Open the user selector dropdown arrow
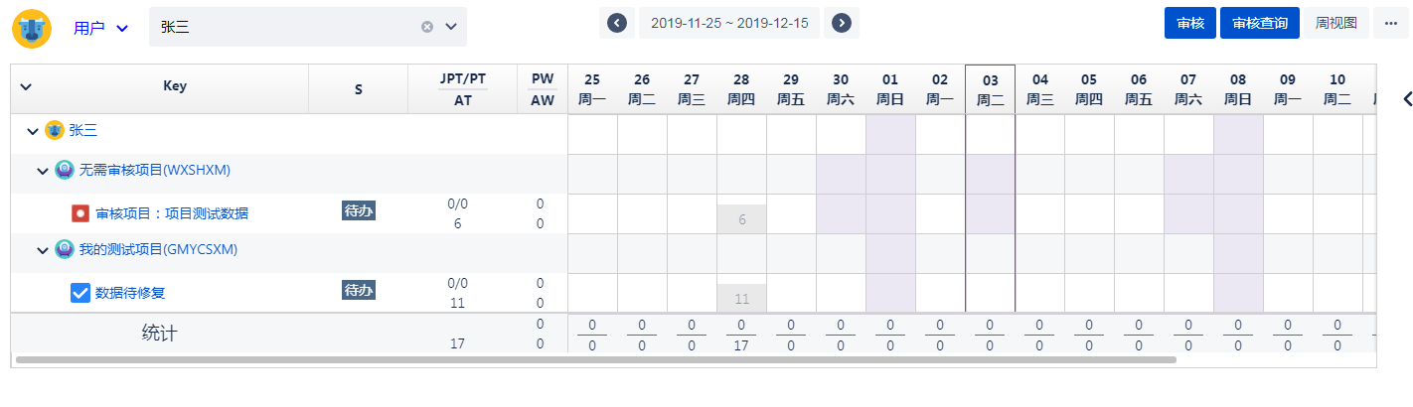 [450, 27]
